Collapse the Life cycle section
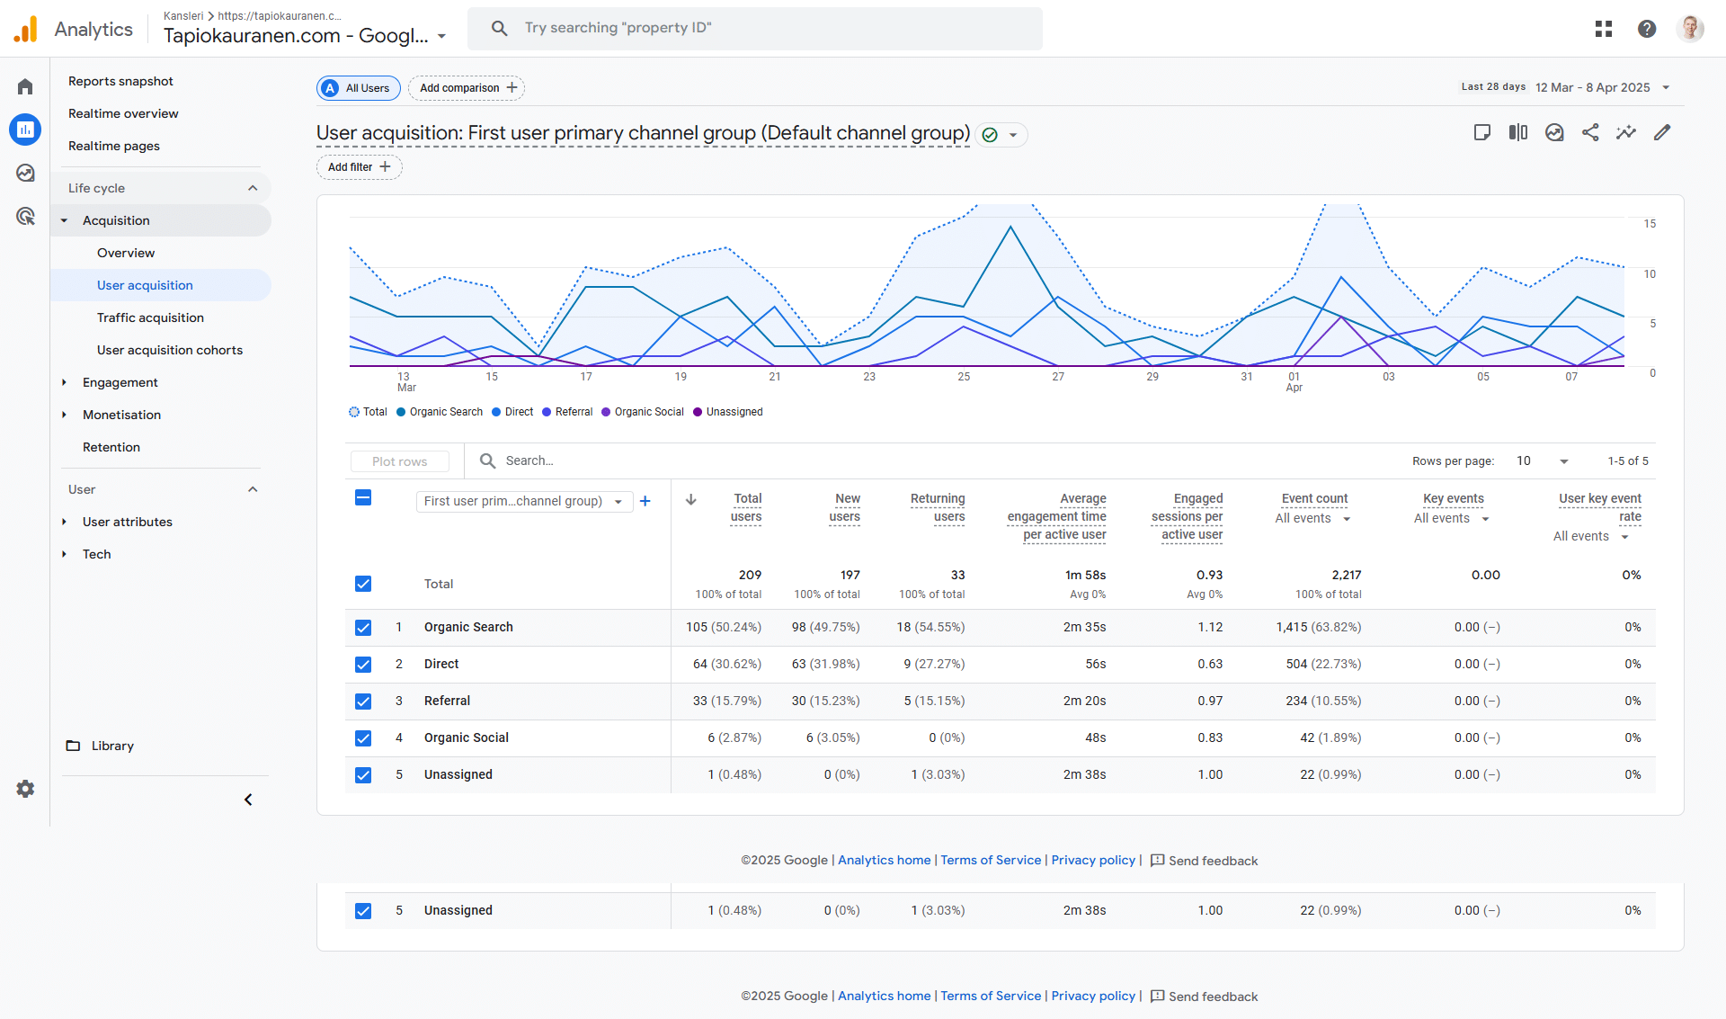The height and width of the screenshot is (1019, 1726). (253, 188)
